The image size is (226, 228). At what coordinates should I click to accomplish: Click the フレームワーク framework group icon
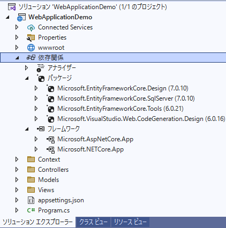point(41,128)
